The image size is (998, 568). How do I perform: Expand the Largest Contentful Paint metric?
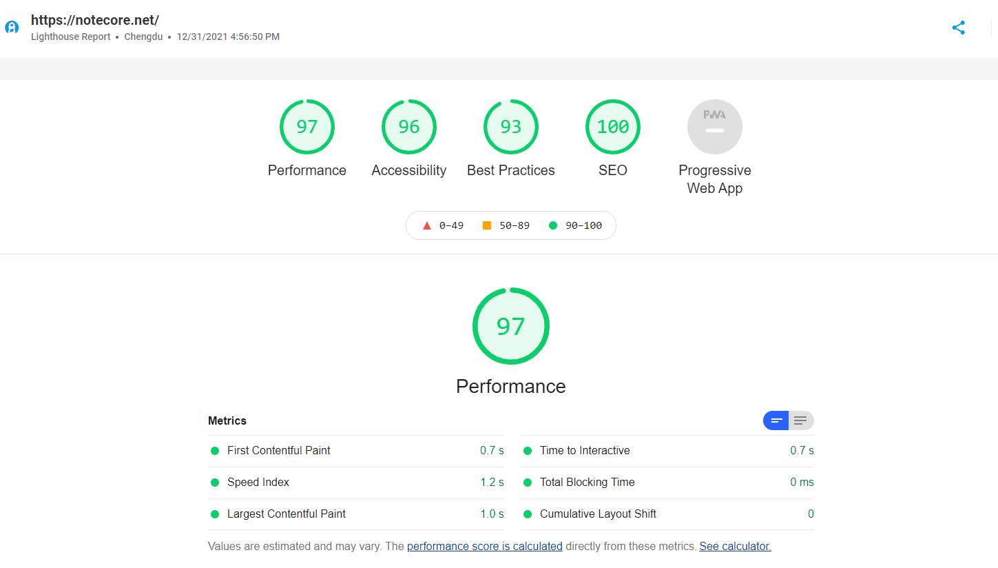pos(287,514)
